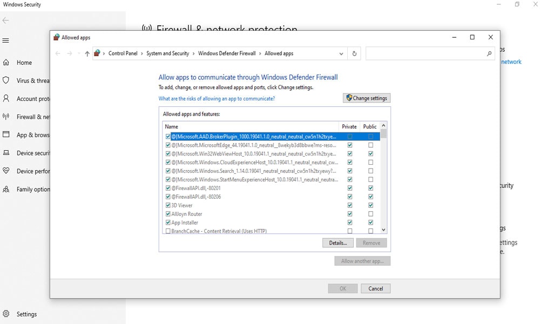540x324 pixels.
Task: Open Control Panel breadcrumb
Action: point(123,53)
